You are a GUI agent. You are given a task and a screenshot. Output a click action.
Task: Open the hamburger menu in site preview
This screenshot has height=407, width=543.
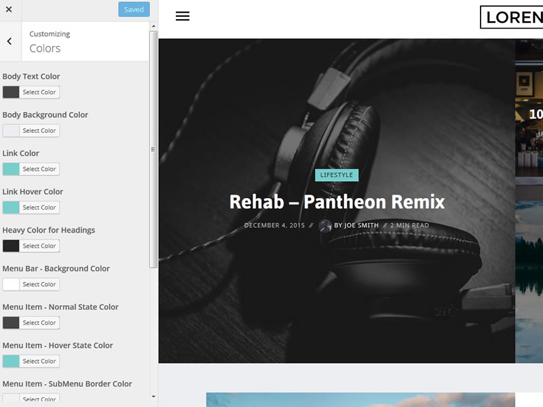[x=183, y=16]
